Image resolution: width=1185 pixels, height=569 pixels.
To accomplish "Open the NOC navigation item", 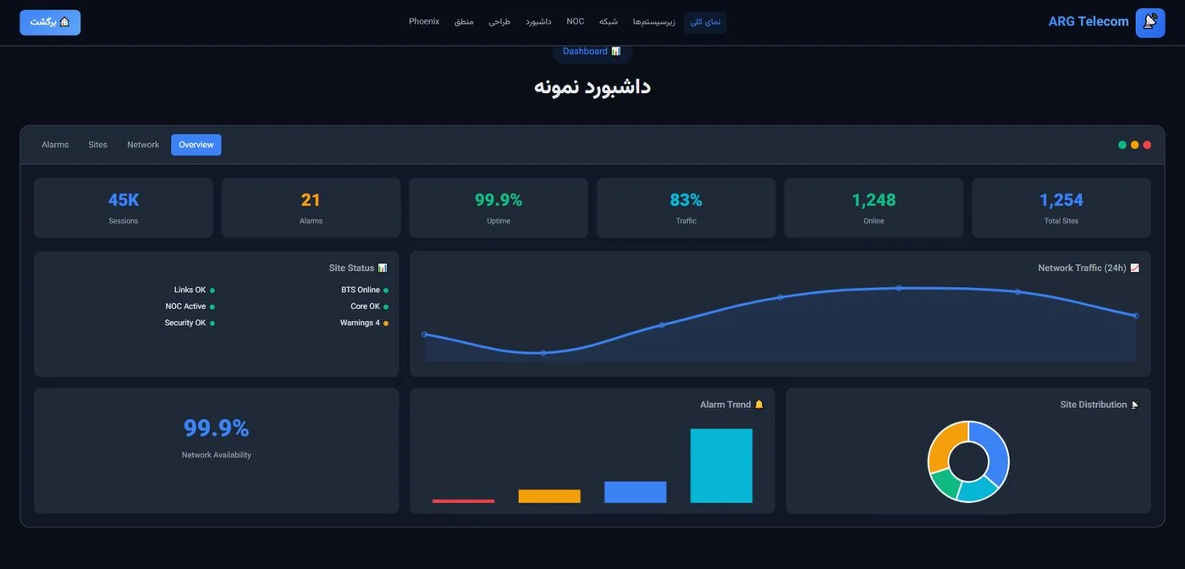I will click(x=576, y=22).
